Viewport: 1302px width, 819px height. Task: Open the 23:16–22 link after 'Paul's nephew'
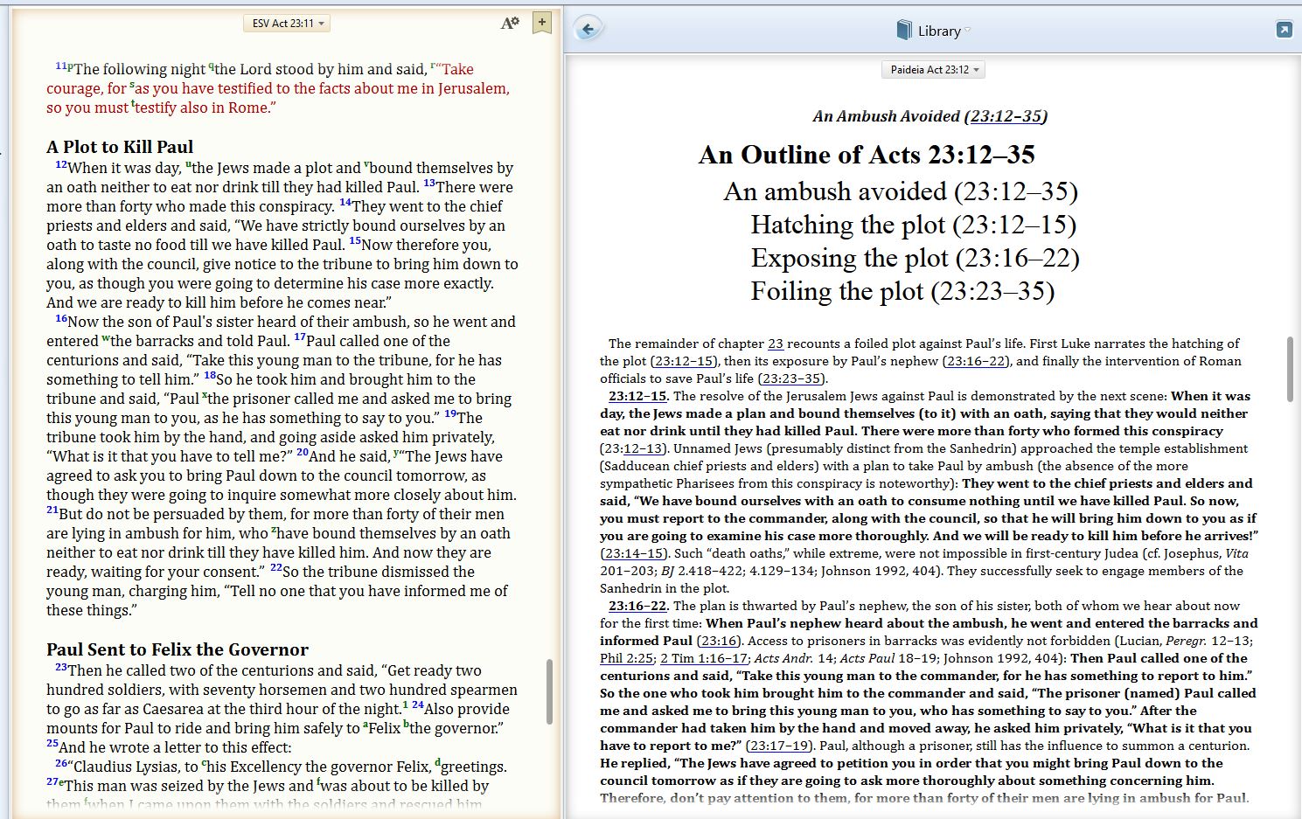point(977,361)
